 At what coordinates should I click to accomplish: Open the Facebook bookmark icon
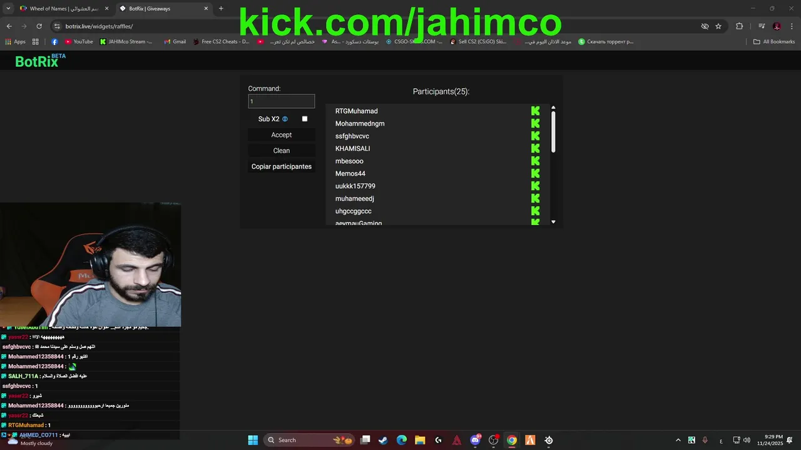(x=54, y=42)
